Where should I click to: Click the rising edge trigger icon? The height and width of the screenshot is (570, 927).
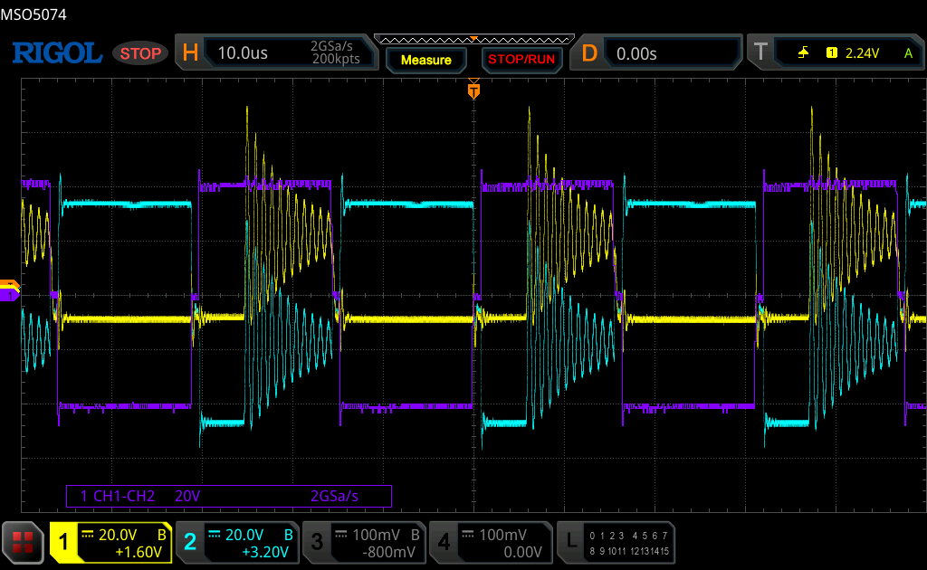[x=803, y=53]
